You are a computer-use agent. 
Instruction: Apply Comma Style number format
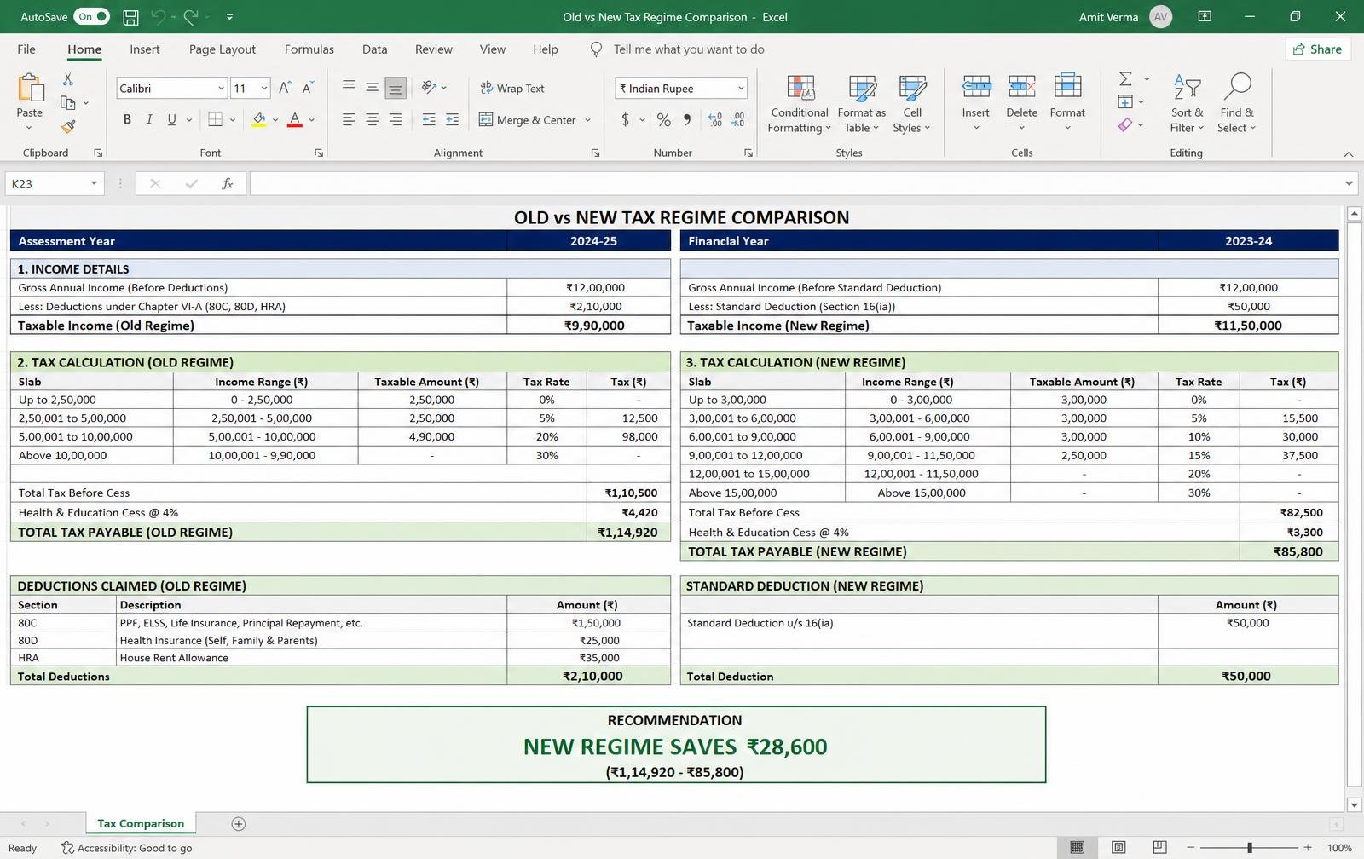tap(687, 120)
